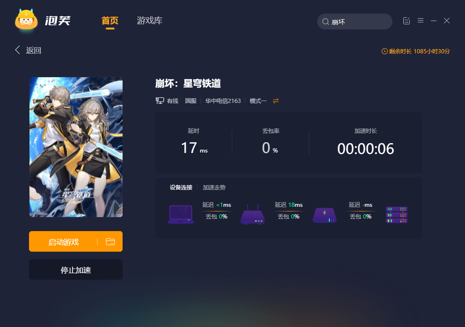The height and width of the screenshot is (327, 465).
Task: Click the 0 % packet loss value
Action: pos(270,148)
